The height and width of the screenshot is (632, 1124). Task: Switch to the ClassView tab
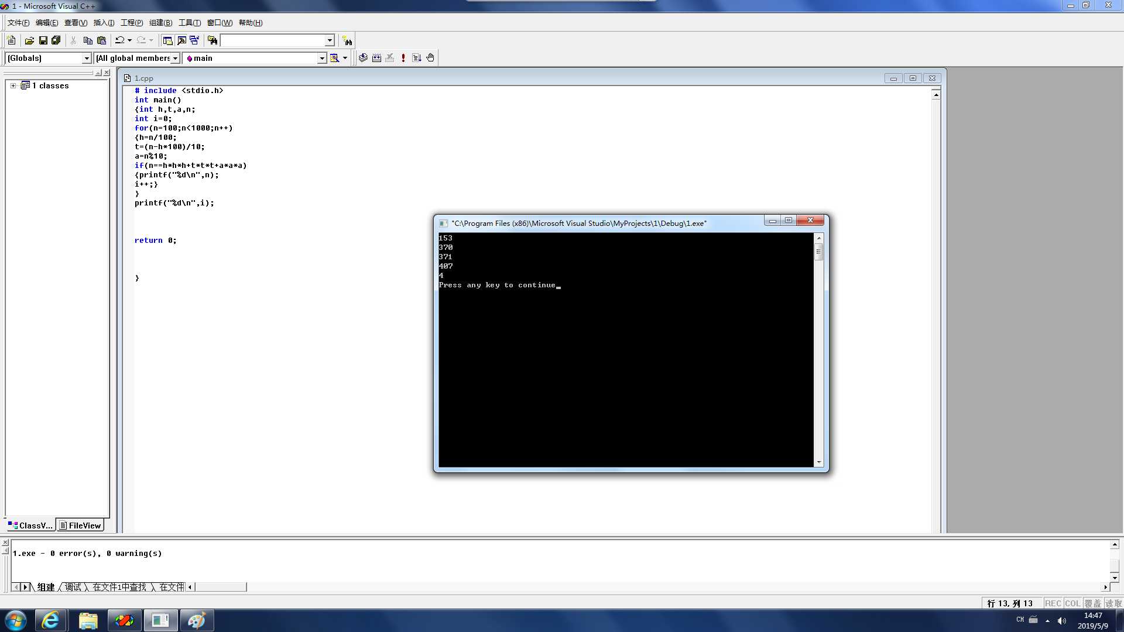pos(30,525)
